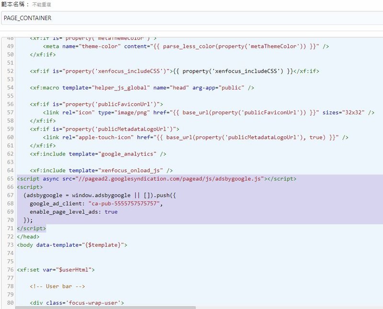Click the body data-template line

point(72,245)
